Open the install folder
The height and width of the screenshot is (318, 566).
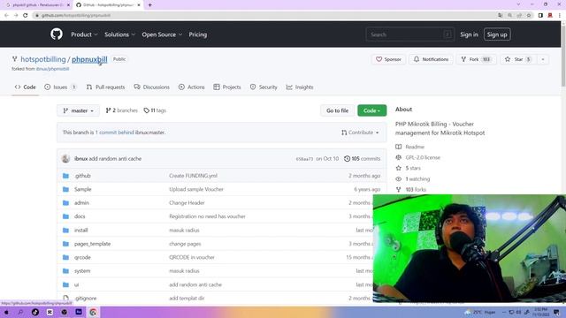(x=80, y=230)
